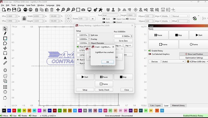Click the camera capture icon
Viewport: 208px width, 118px height.
[x=83, y=10]
